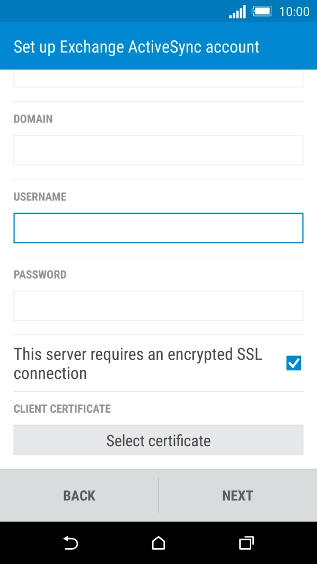Tap the home icon in the navigation bar

[x=157, y=543]
